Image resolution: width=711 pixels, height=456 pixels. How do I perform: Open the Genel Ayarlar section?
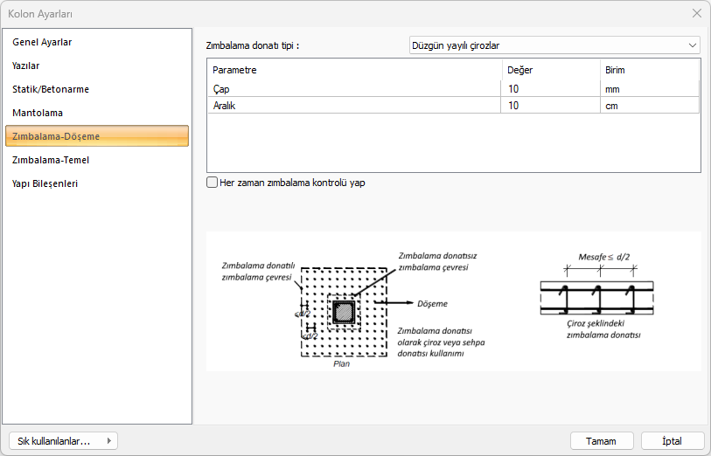(x=42, y=42)
